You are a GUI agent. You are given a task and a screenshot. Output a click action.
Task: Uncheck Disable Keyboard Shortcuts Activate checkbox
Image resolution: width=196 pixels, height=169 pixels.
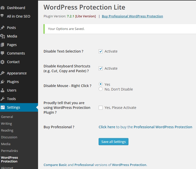(x=101, y=68)
